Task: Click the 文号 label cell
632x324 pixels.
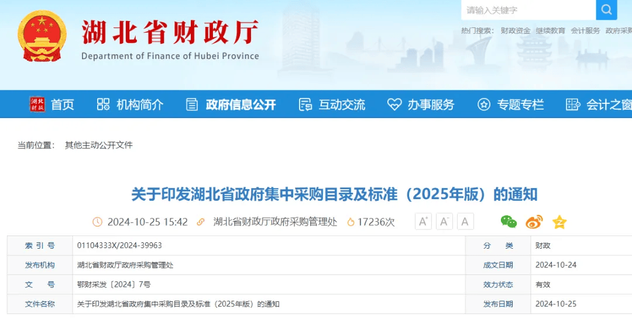Action: coord(40,285)
